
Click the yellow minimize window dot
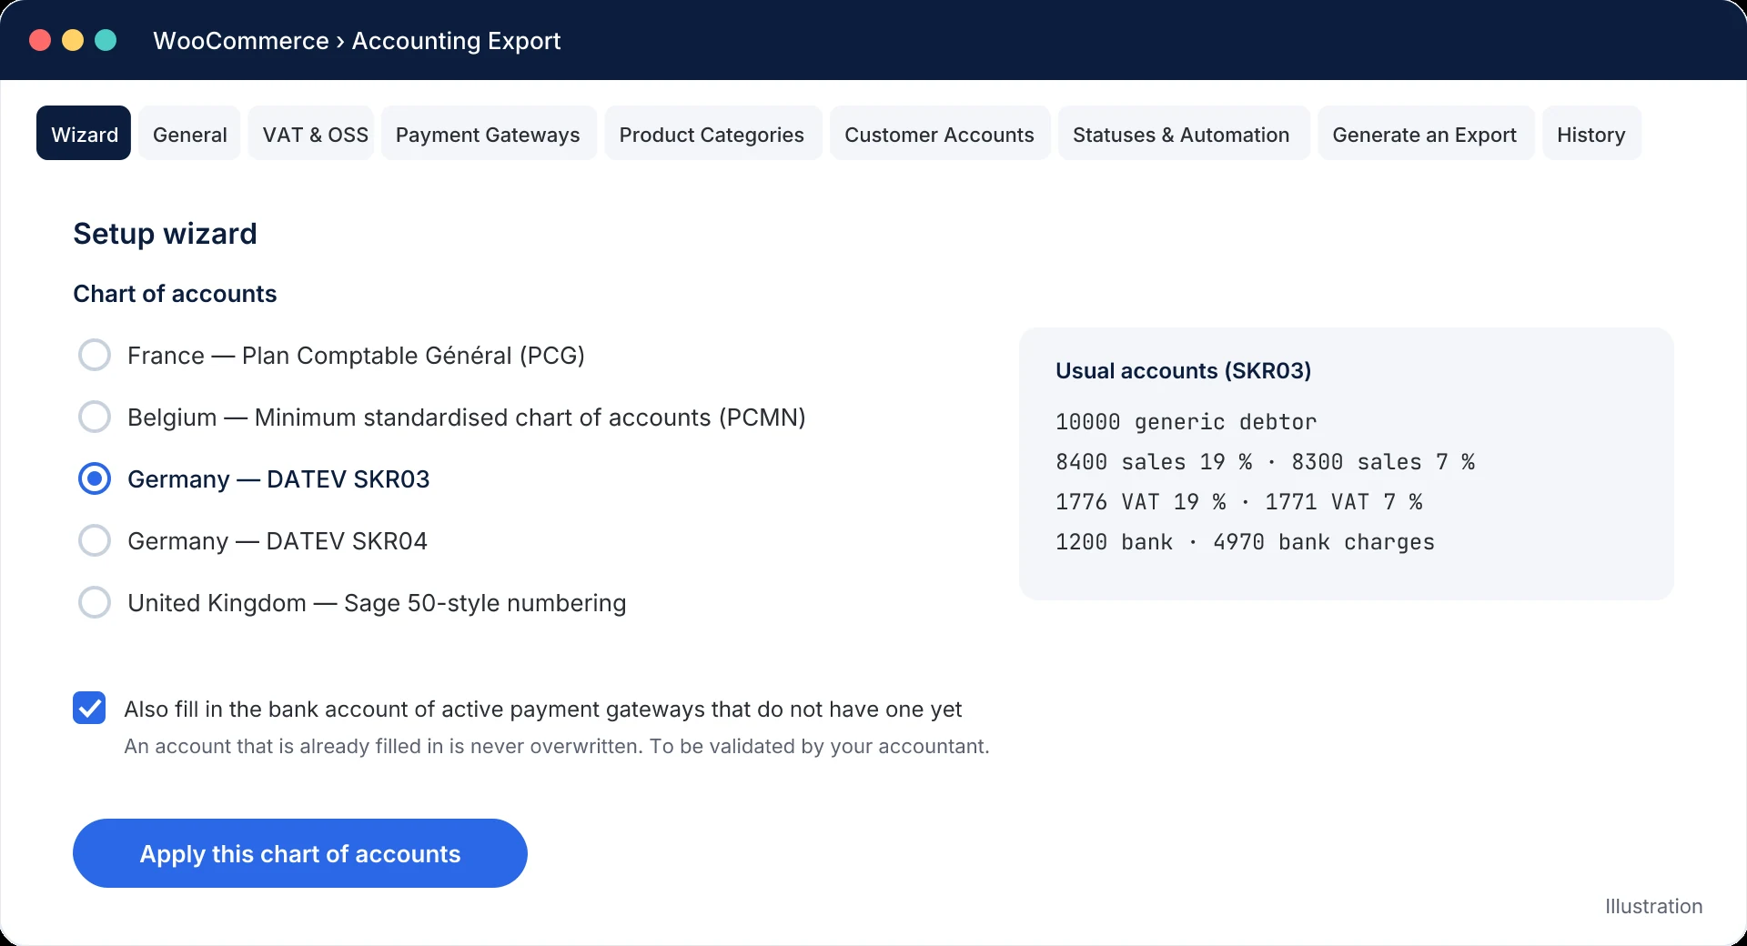click(x=73, y=40)
